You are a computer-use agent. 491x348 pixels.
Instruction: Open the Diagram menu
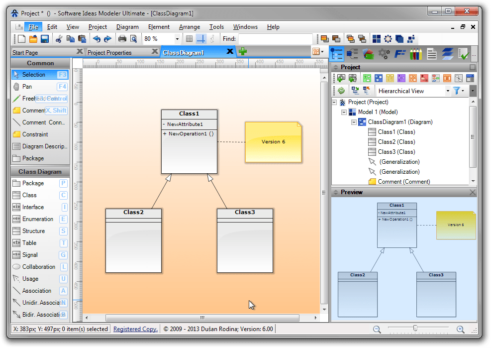(x=127, y=27)
